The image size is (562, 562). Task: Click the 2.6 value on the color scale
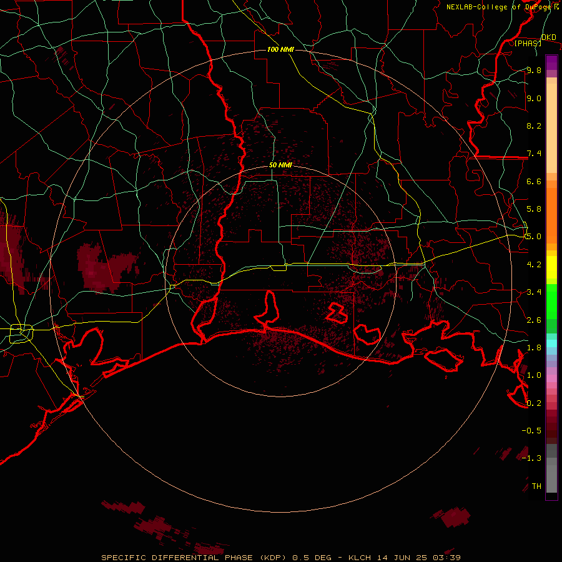click(534, 320)
